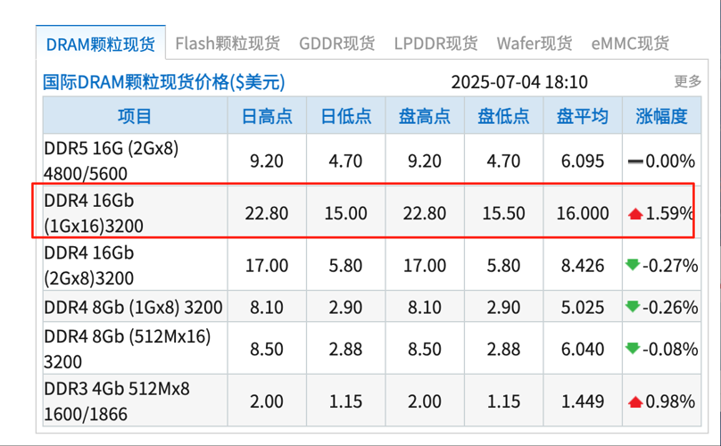
Task: Click the 日低点 column header
Action: tap(346, 116)
